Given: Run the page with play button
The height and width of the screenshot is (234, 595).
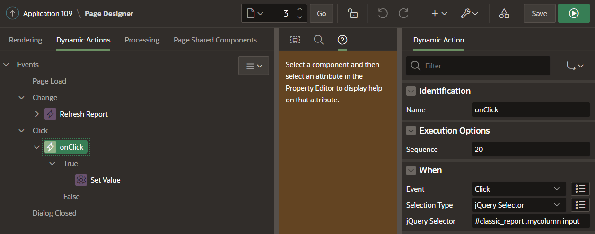Looking at the screenshot, I should (574, 14).
